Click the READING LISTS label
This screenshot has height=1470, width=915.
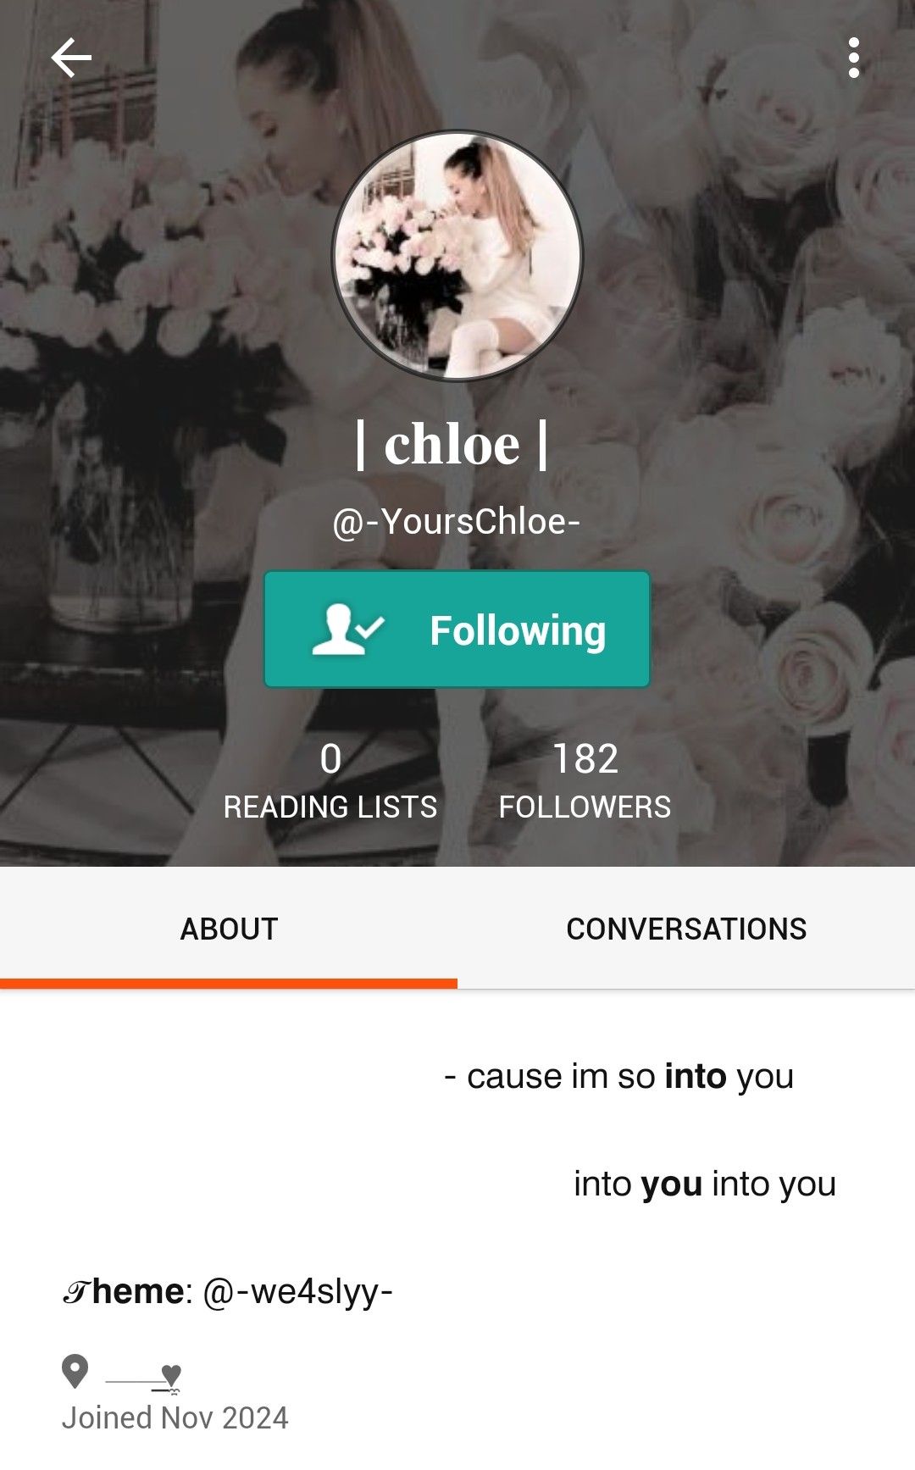(x=330, y=807)
